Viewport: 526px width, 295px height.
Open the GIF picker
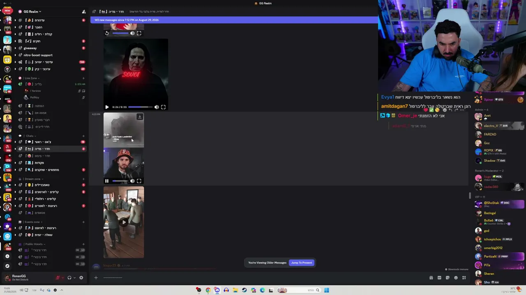pyautogui.click(x=439, y=278)
